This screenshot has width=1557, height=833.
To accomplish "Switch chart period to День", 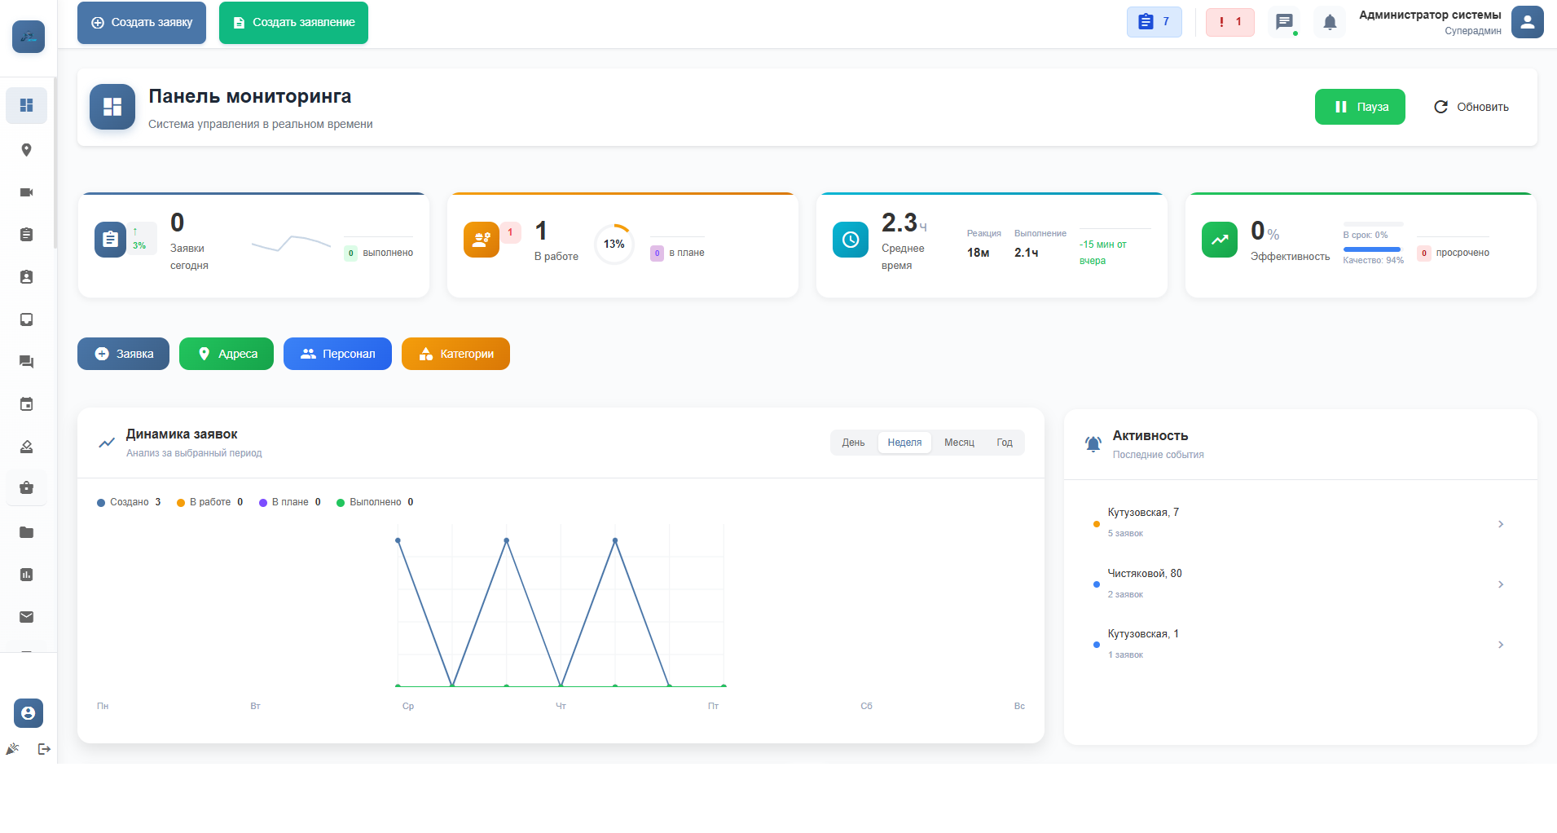I will pos(853,443).
